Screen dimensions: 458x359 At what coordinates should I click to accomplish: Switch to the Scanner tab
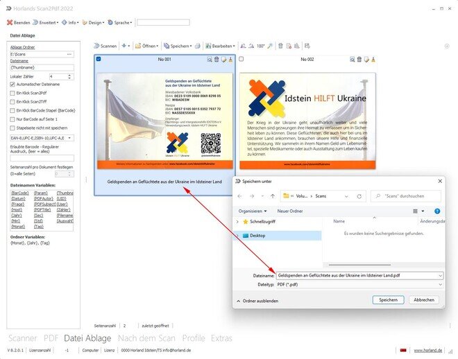tap(22, 338)
